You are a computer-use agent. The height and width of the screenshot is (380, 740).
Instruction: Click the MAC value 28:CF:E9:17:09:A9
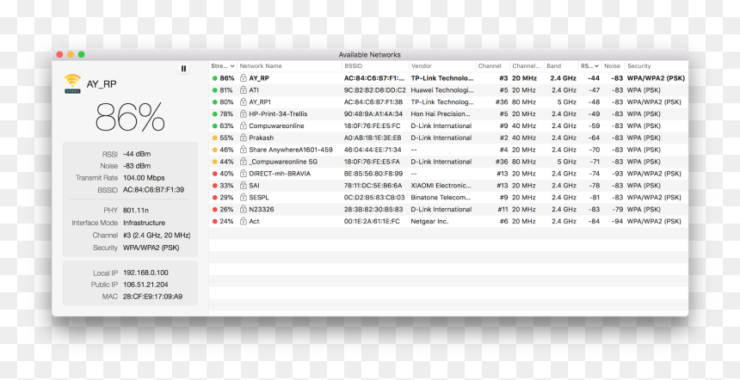pyautogui.click(x=152, y=297)
